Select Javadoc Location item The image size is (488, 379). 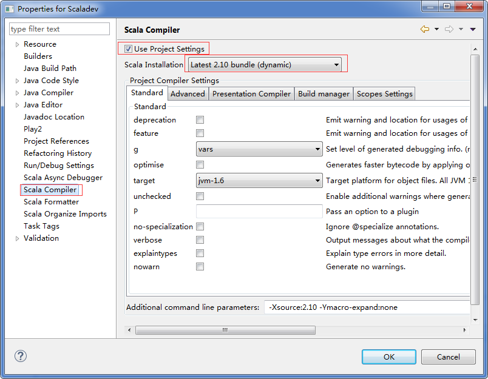(x=54, y=117)
